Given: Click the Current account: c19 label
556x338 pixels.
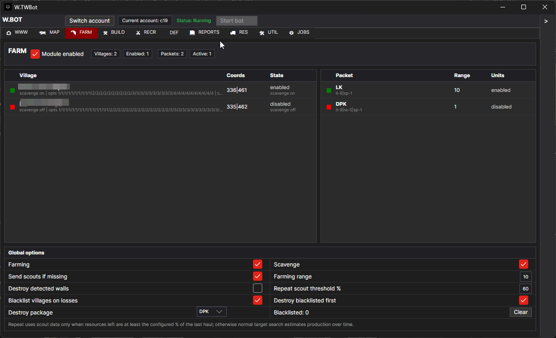Looking at the screenshot, I should 145,21.
